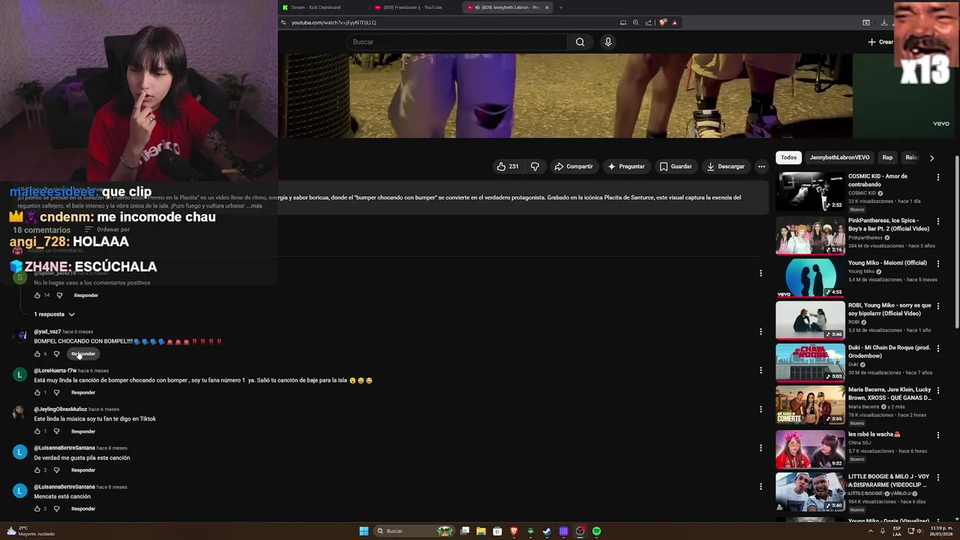Viewport: 960px width, 540px height.
Task: Like JeylingOlivasMuñoz's comment
Action: pos(37,431)
